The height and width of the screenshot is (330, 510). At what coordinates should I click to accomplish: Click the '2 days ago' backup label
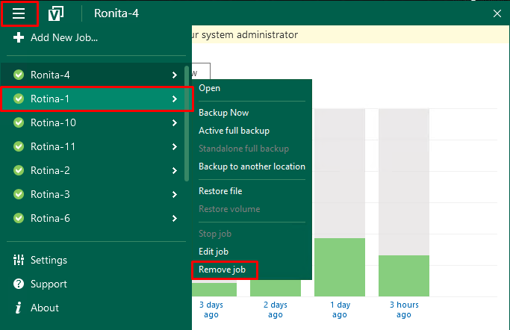[x=276, y=310]
